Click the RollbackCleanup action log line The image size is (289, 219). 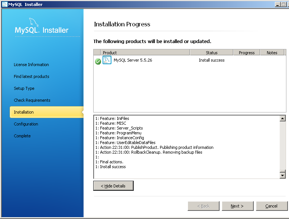tap(149, 152)
